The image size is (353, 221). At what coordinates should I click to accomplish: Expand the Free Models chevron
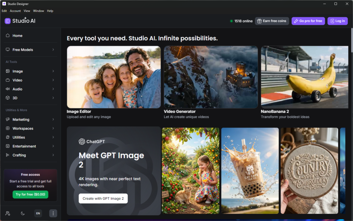pyautogui.click(x=53, y=50)
